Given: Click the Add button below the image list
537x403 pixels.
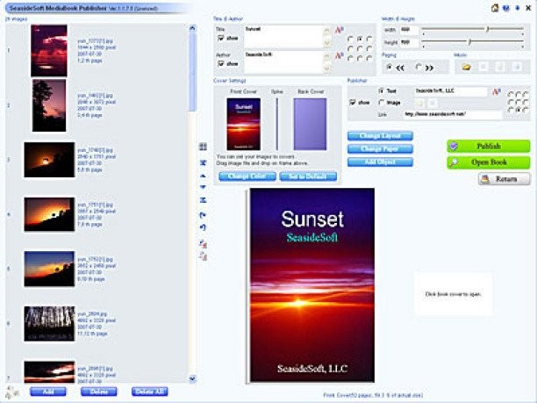Looking at the screenshot, I should (48, 392).
